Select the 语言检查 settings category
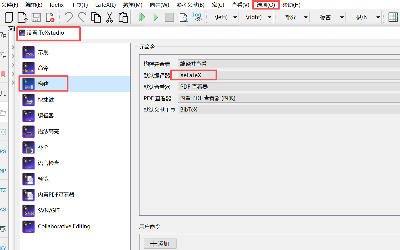The width and height of the screenshot is (400, 250). pyautogui.click(x=75, y=163)
